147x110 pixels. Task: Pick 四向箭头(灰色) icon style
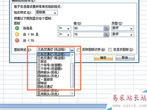(x=54, y=76)
